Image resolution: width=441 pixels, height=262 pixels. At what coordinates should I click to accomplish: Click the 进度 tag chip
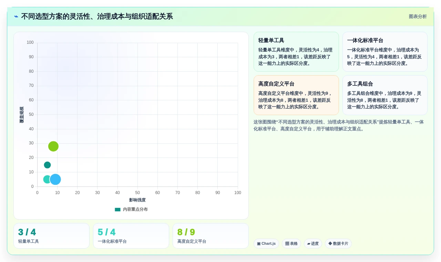pos(313,243)
